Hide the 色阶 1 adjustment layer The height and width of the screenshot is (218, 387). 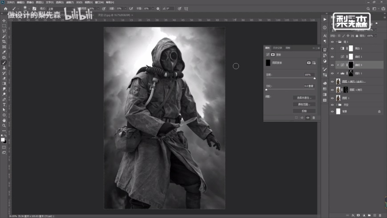tap(332, 73)
